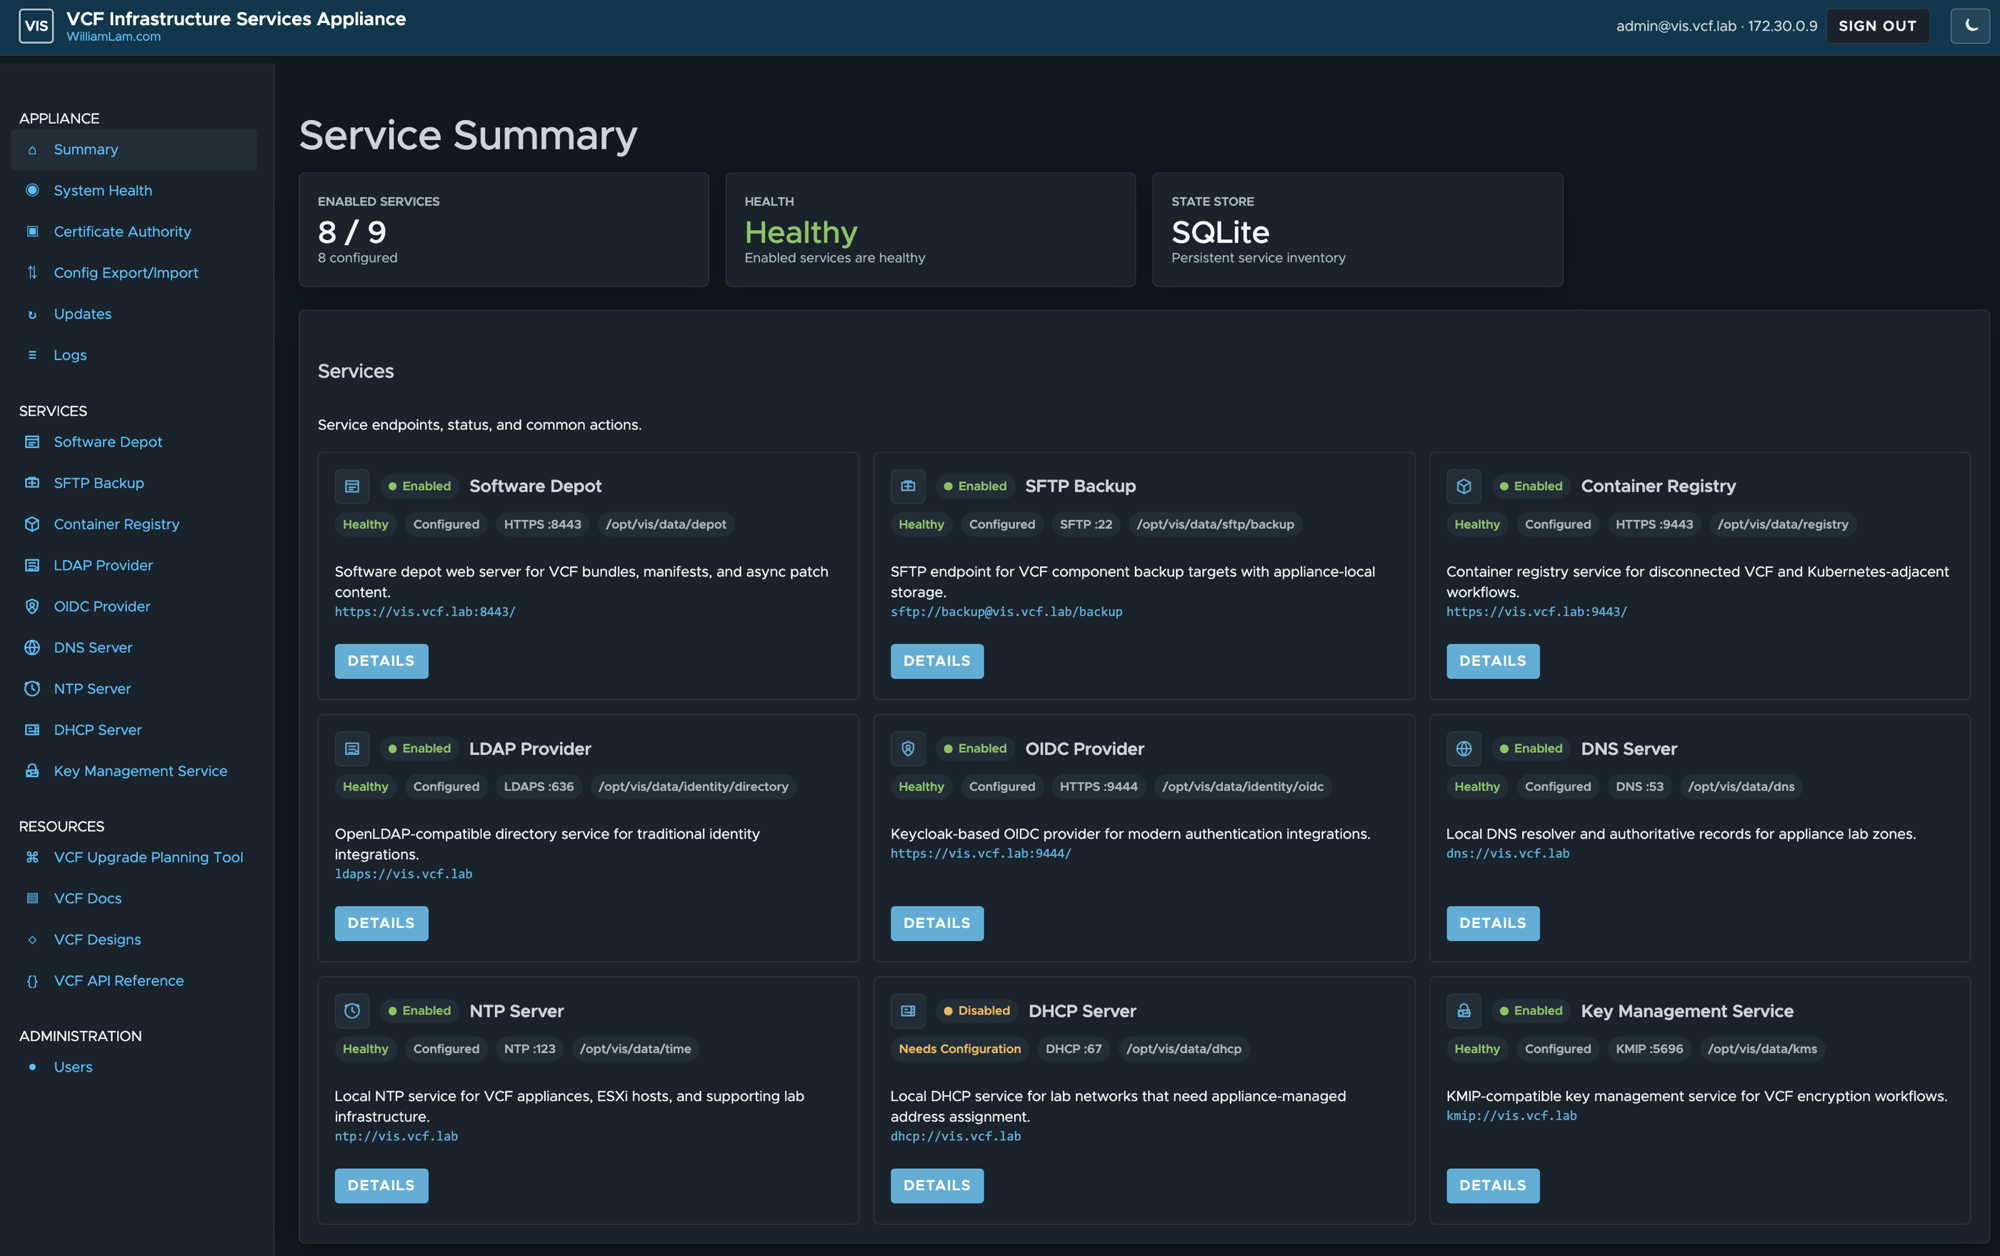Navigate to Updates in sidebar

[x=134, y=314]
